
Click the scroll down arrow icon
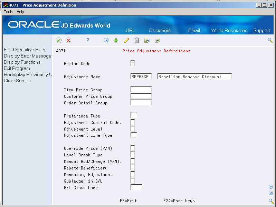(x=271, y=193)
